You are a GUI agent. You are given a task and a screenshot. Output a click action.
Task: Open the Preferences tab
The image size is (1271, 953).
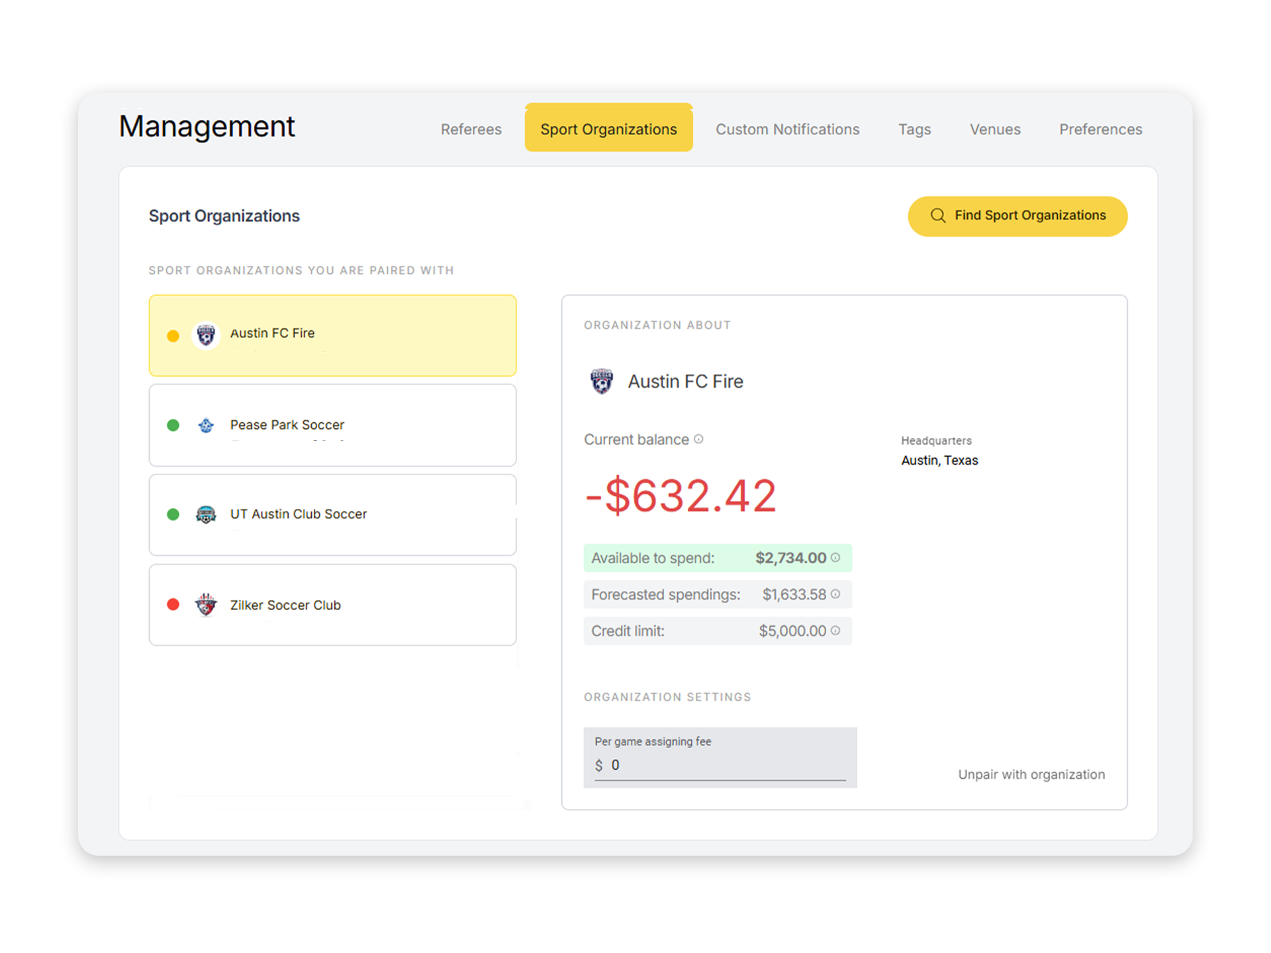[1100, 129]
